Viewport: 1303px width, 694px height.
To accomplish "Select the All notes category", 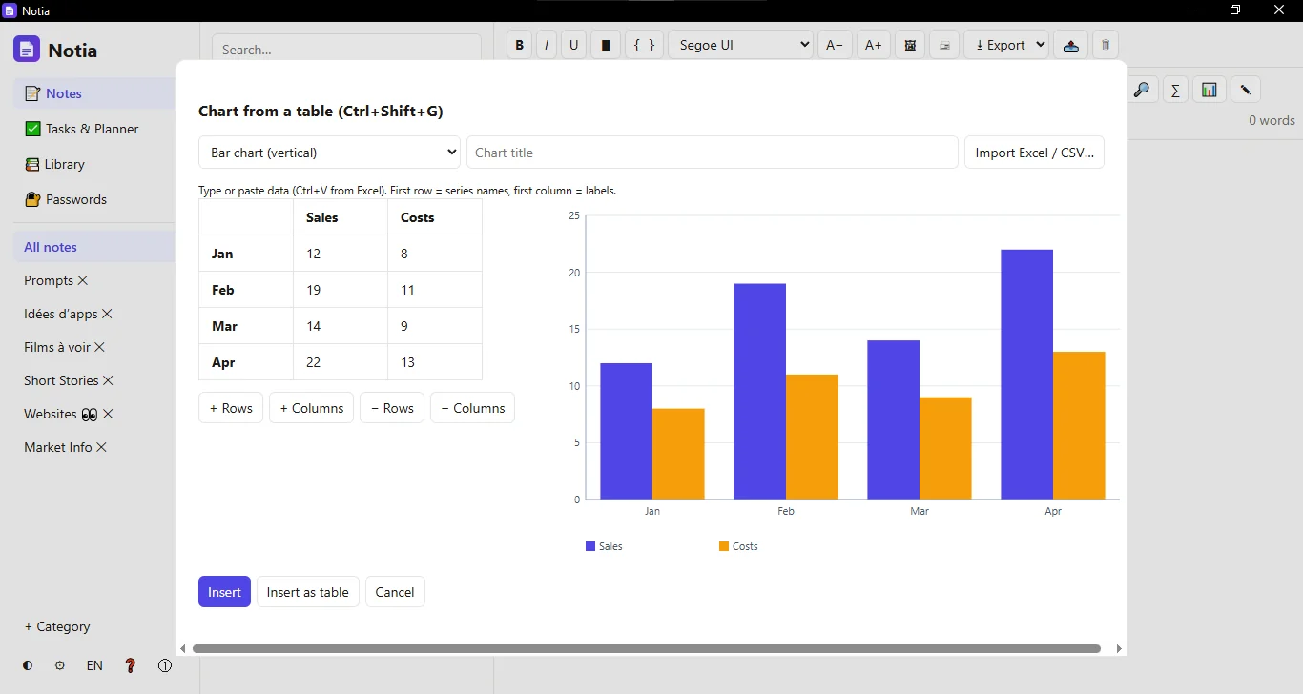I will coord(93,247).
